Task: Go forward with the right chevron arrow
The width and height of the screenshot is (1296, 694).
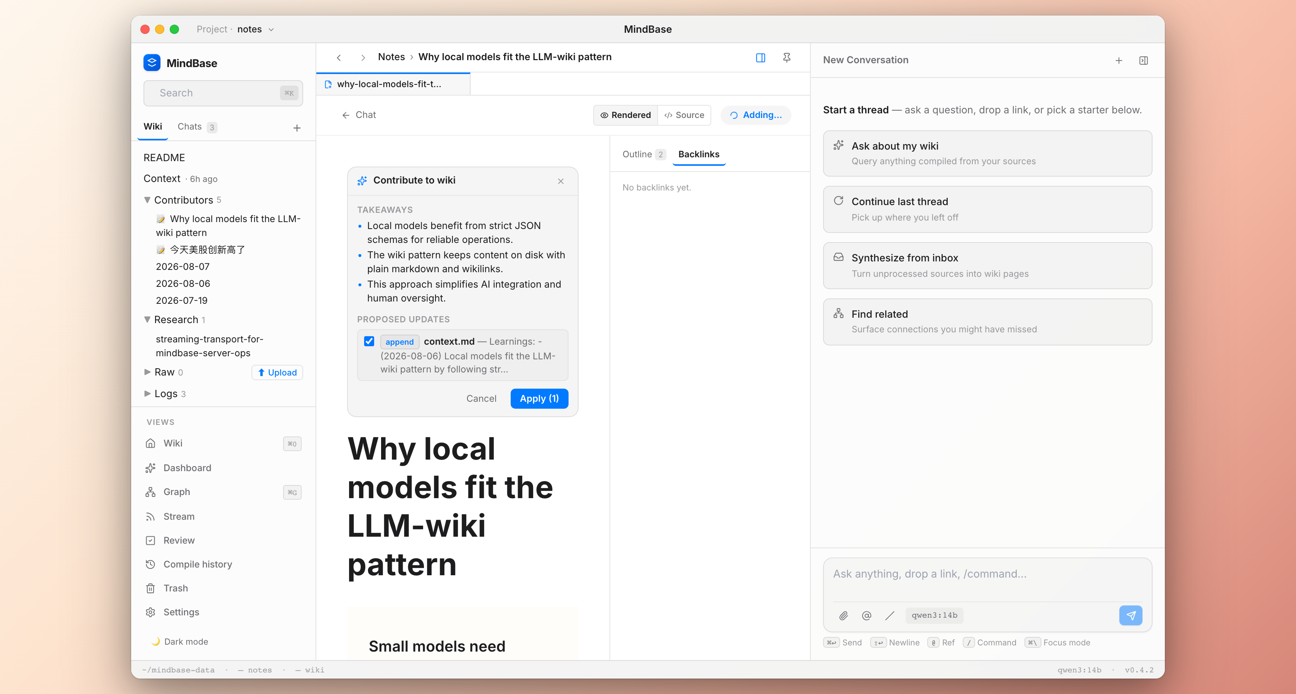Action: 363,58
